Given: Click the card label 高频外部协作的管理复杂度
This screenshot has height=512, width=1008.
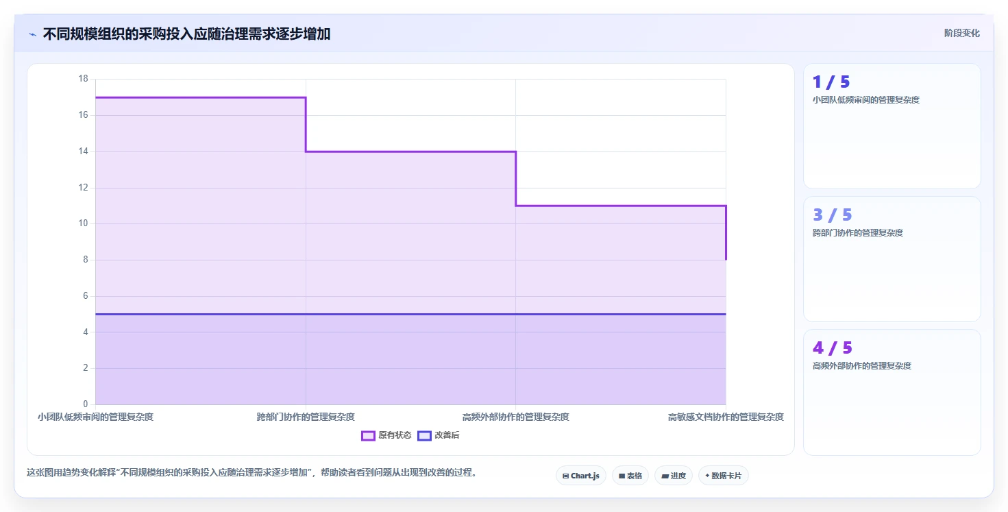Looking at the screenshot, I should click(862, 366).
